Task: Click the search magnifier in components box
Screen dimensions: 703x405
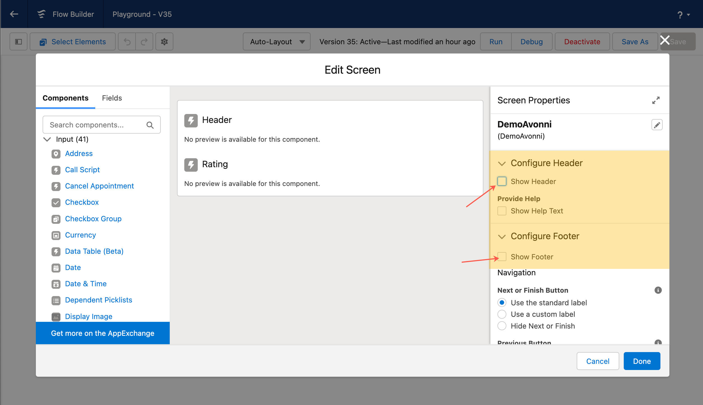Action: [x=150, y=125]
